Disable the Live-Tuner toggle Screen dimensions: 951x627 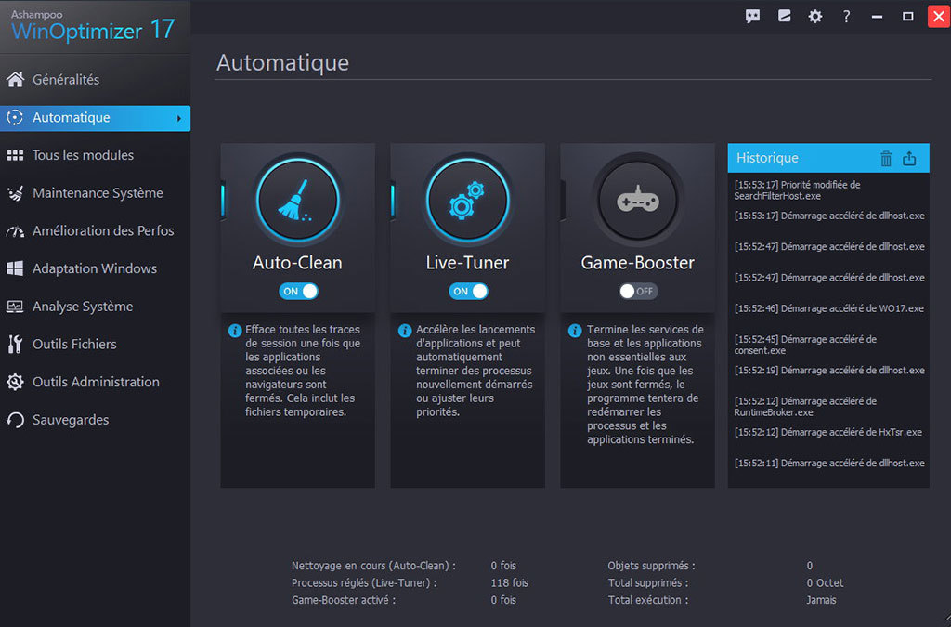(468, 291)
